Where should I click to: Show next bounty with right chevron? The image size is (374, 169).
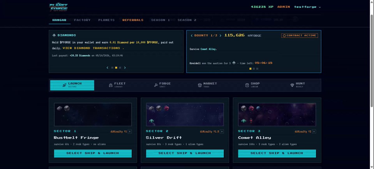click(x=220, y=35)
